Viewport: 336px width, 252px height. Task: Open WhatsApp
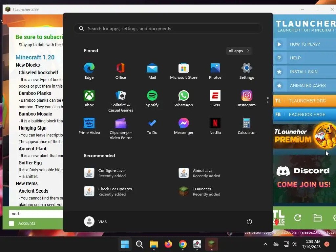[x=184, y=99]
